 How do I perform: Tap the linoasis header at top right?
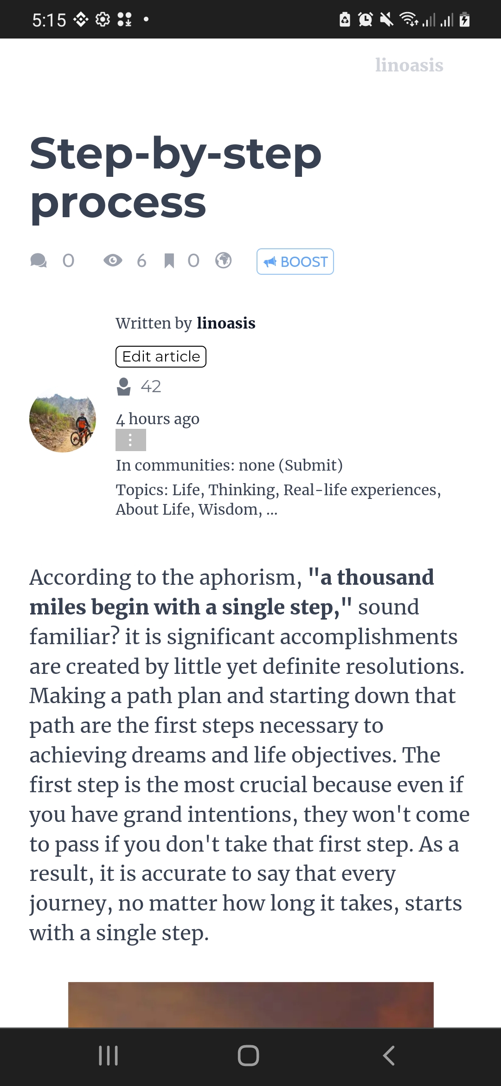409,65
